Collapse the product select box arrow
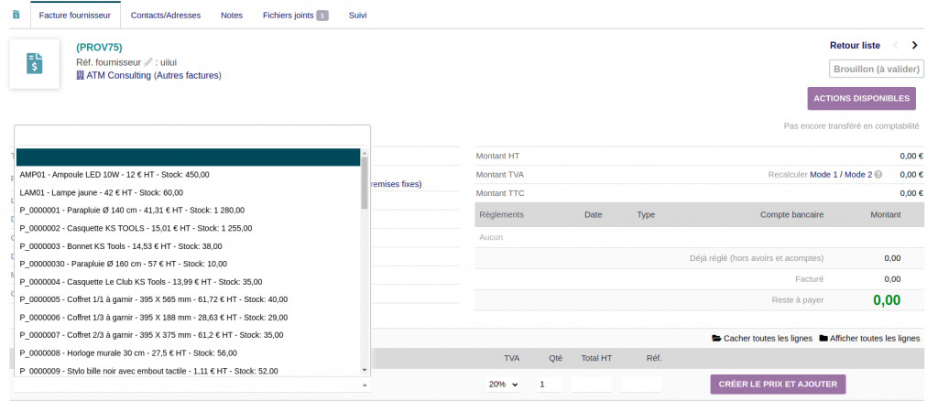Viewport: 938px width, 401px height. [365, 385]
